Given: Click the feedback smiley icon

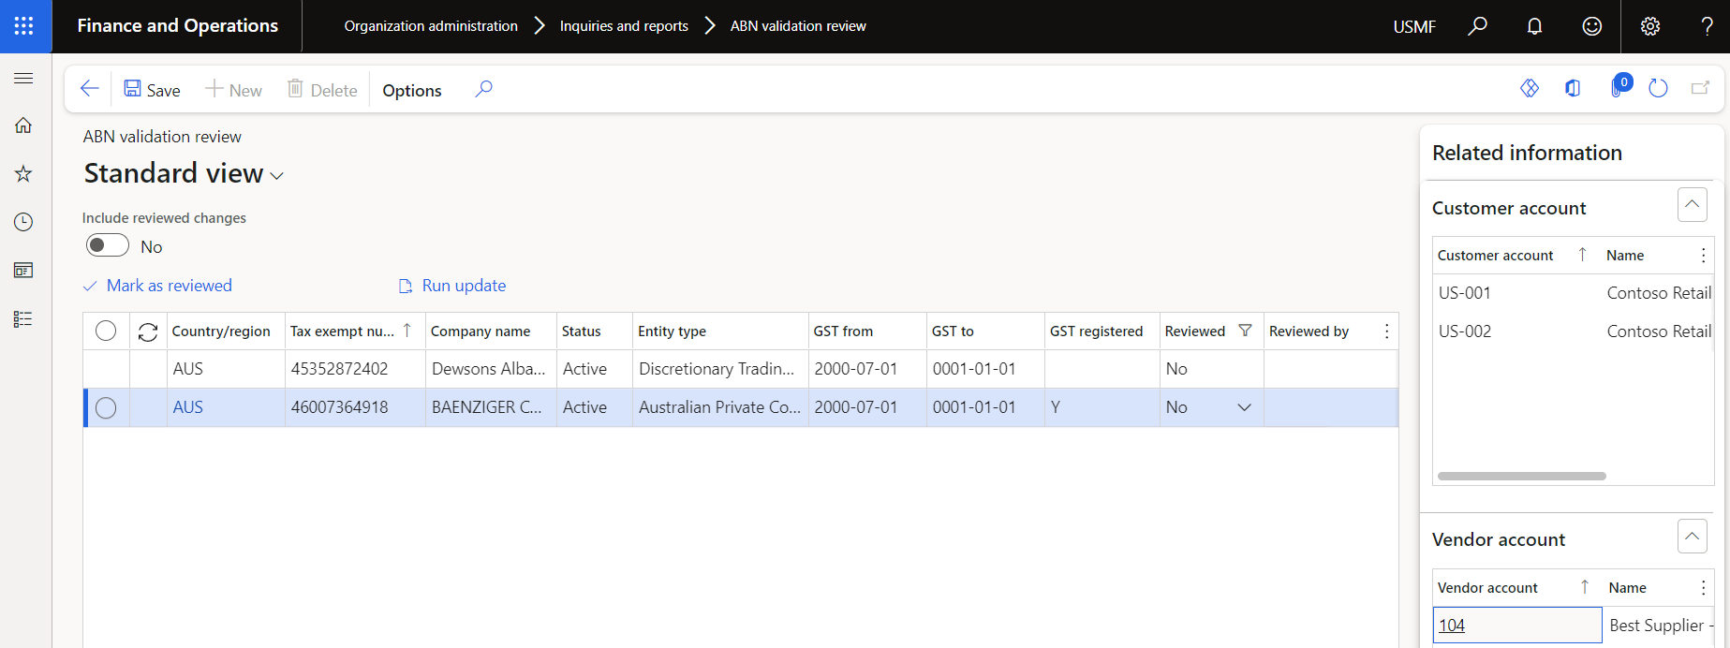Looking at the screenshot, I should (x=1591, y=26).
